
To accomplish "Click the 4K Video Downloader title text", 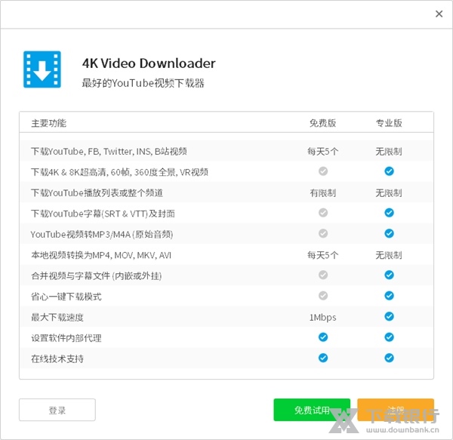I will [149, 63].
